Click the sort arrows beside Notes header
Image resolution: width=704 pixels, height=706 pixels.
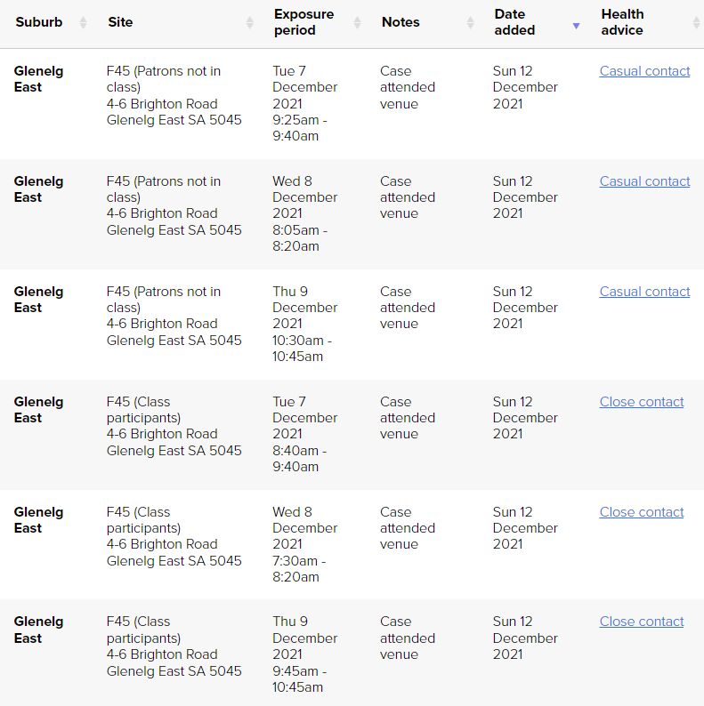point(470,23)
